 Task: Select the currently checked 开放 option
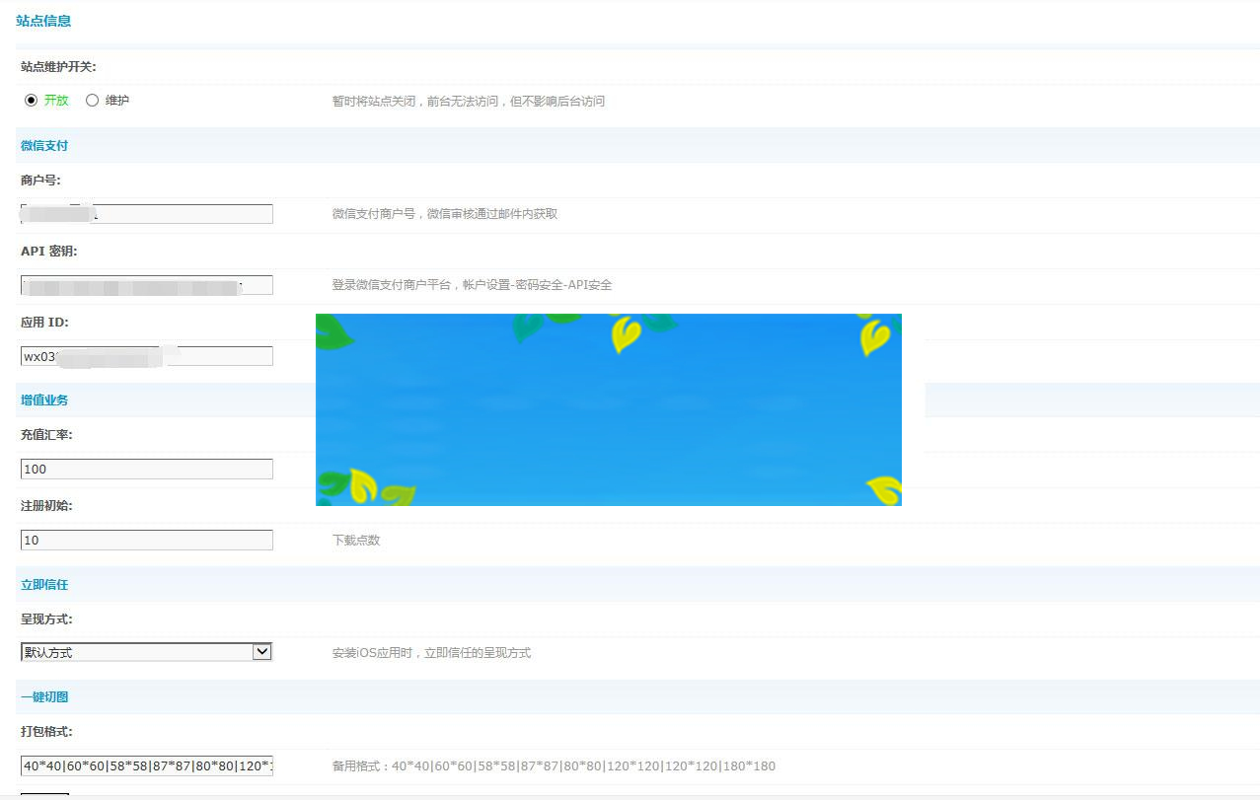pos(31,100)
